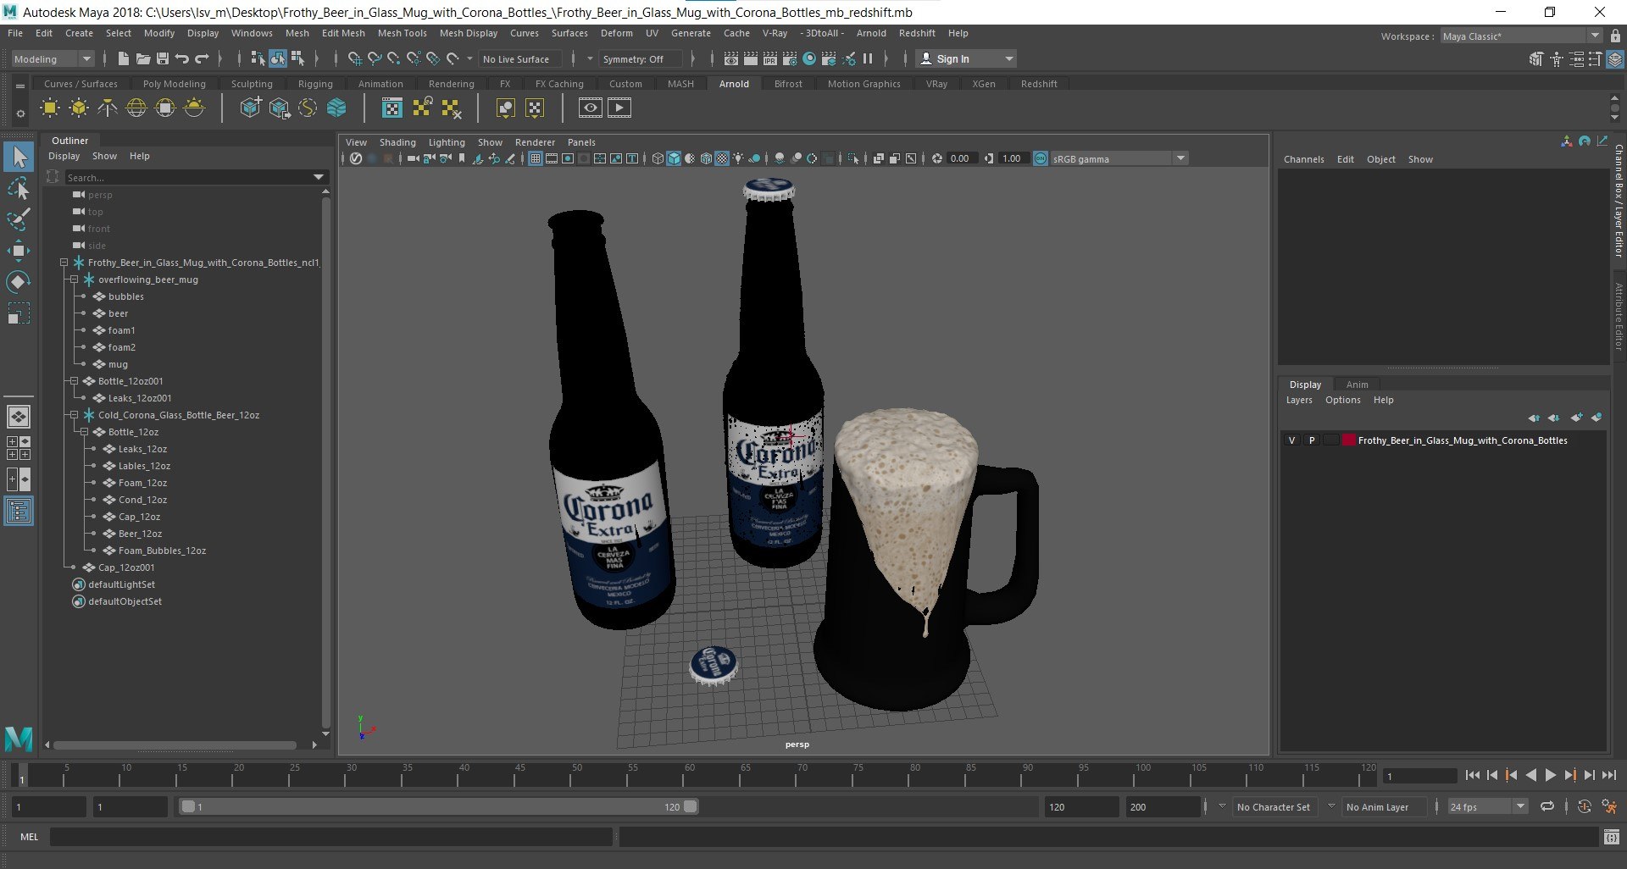Image resolution: width=1627 pixels, height=869 pixels.
Task: Toggle auto keyframe button
Action: [1585, 807]
